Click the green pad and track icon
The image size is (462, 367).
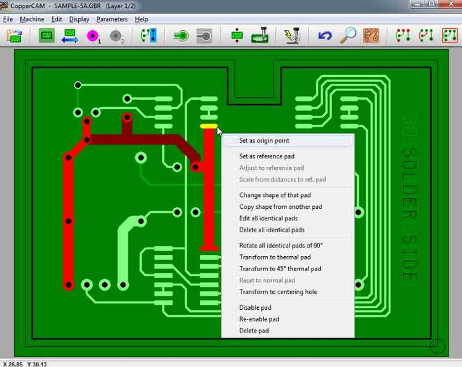(x=180, y=36)
